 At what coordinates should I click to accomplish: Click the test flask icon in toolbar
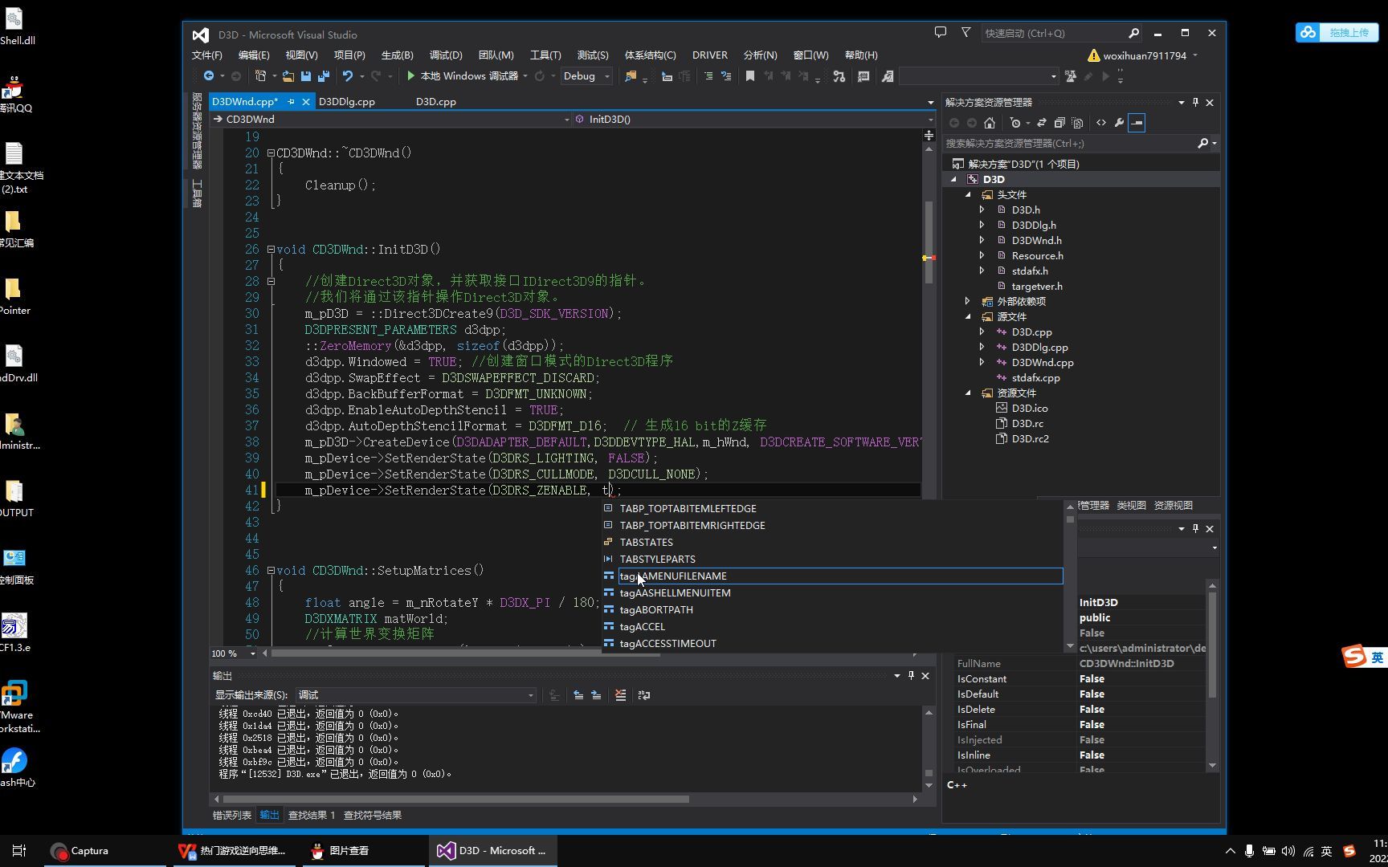click(x=1070, y=76)
